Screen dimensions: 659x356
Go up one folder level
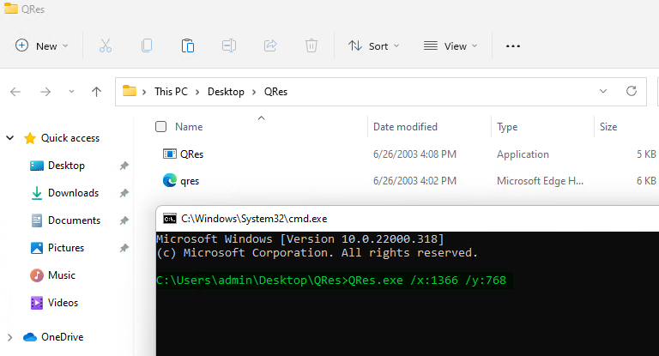click(x=96, y=92)
